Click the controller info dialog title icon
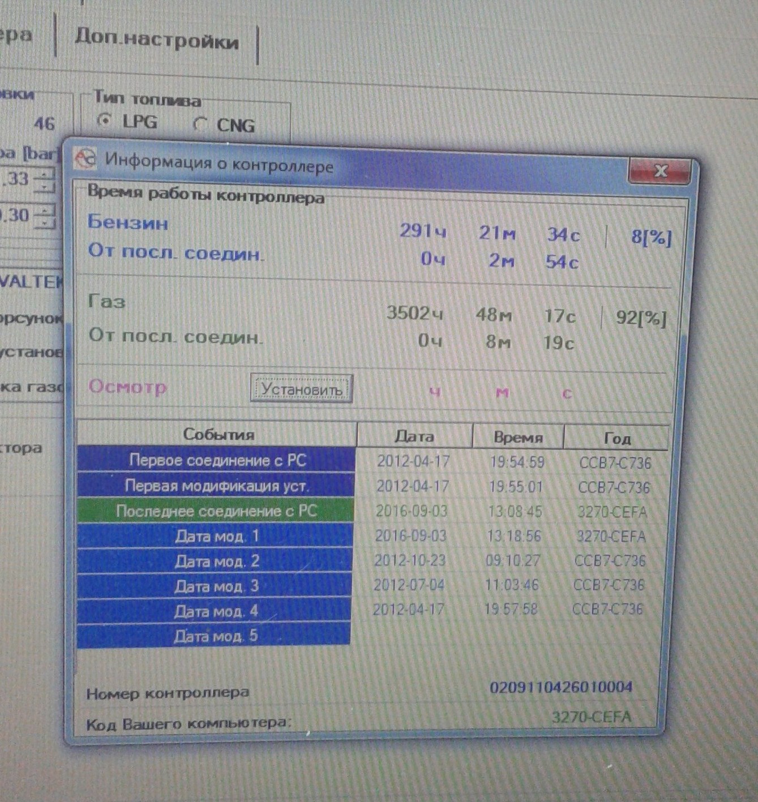 (x=86, y=158)
